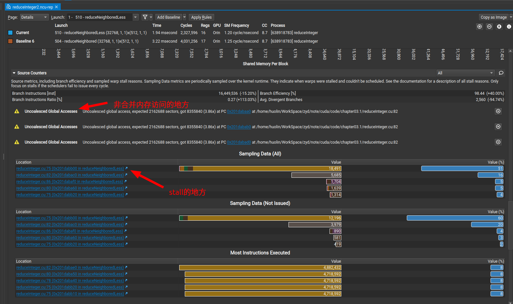Click the Baseline 6 orange color swatch
Image resolution: width=513 pixels, height=304 pixels.
point(10,41)
